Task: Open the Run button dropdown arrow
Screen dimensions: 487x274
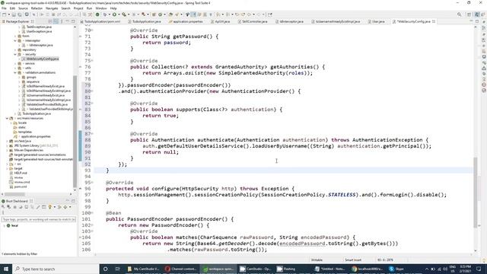Action: tap(118, 14)
